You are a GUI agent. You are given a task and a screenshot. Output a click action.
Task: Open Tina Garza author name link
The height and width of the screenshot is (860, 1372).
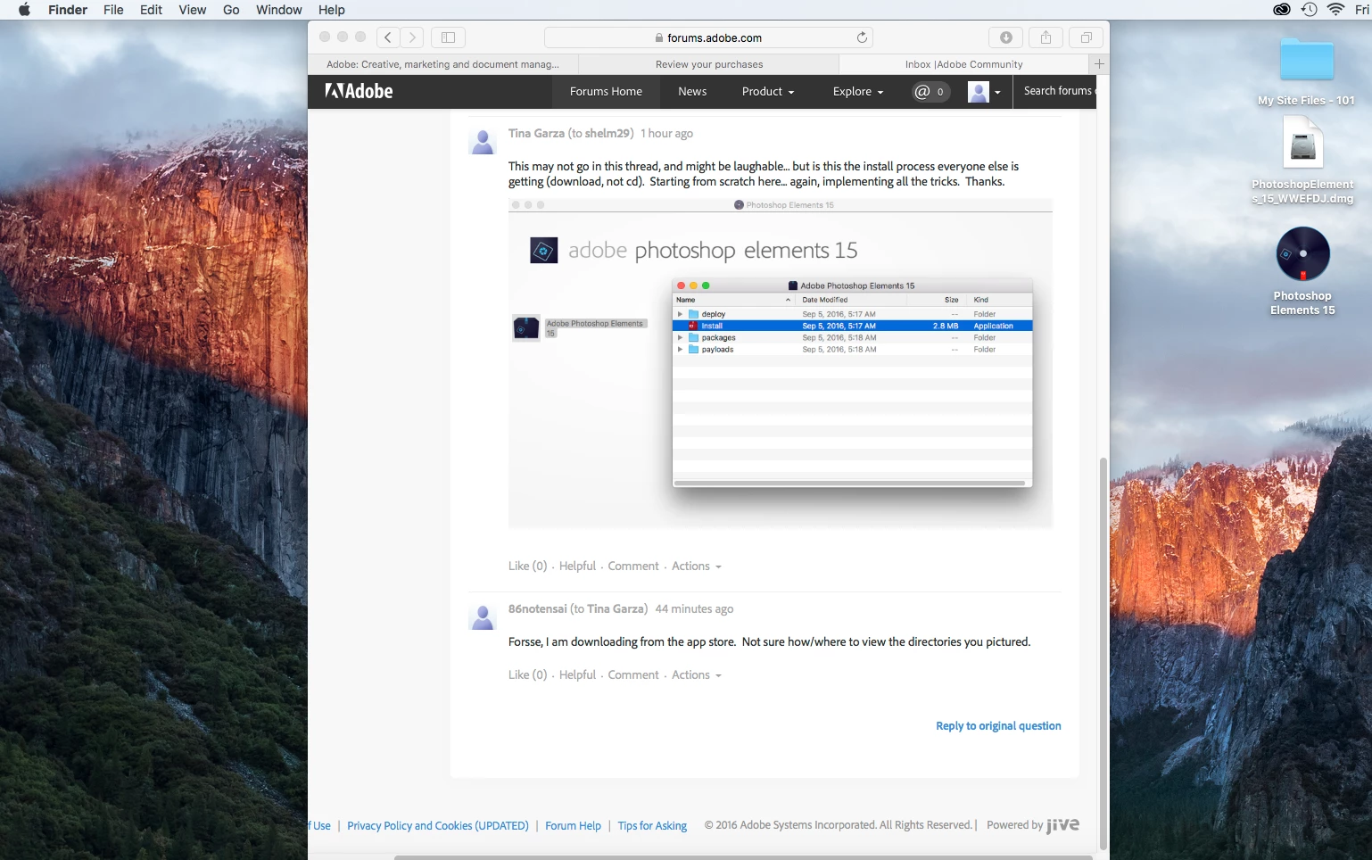[x=536, y=133]
